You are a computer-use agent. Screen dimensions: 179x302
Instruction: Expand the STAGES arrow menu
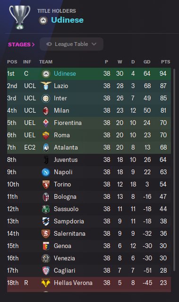click(21, 44)
